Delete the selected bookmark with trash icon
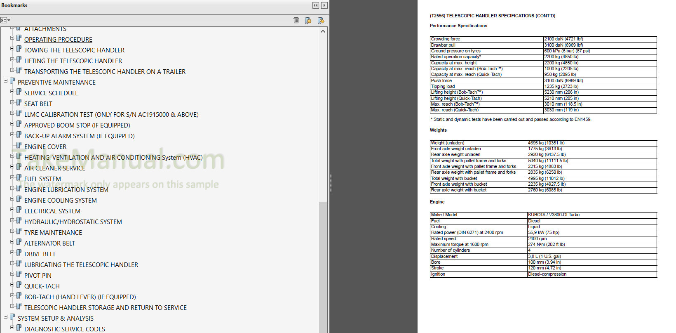Screen dimensions: 676x333 (x=296, y=20)
